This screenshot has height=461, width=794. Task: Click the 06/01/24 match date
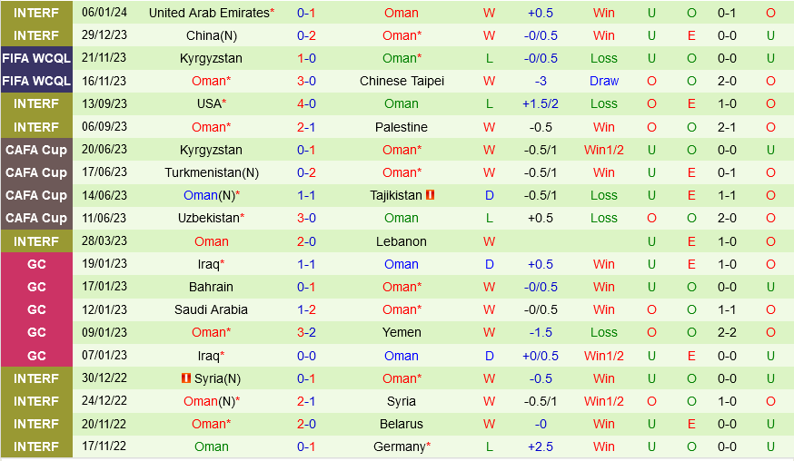click(x=104, y=13)
